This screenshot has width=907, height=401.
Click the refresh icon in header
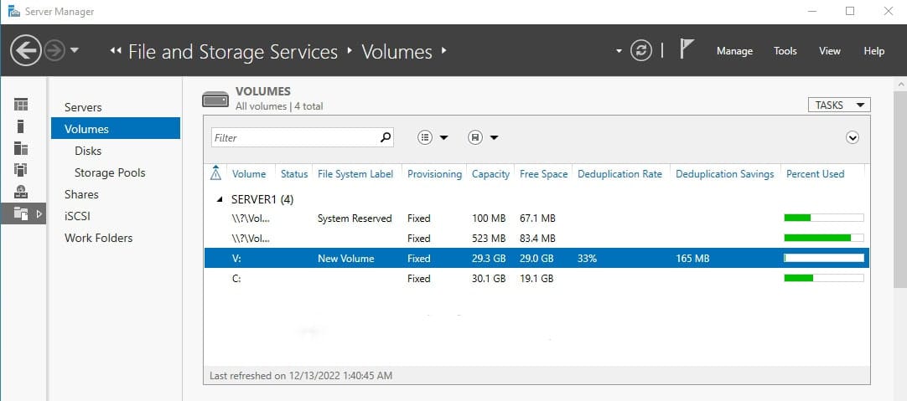click(x=641, y=50)
